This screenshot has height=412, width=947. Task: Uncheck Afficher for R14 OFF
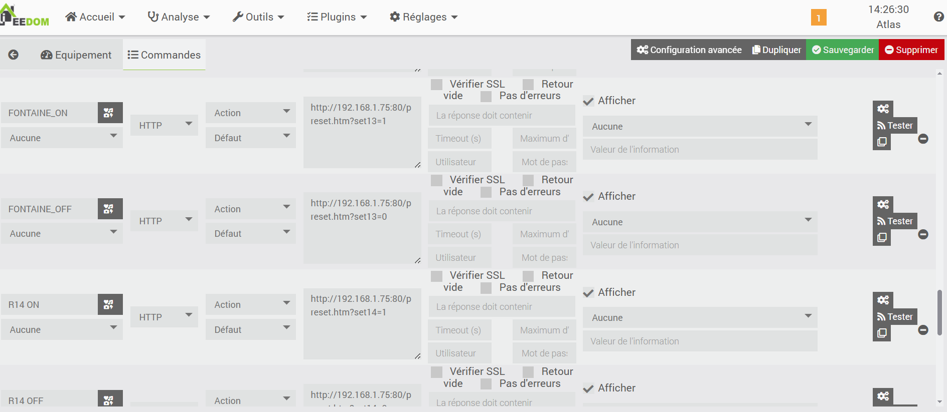[588, 388]
